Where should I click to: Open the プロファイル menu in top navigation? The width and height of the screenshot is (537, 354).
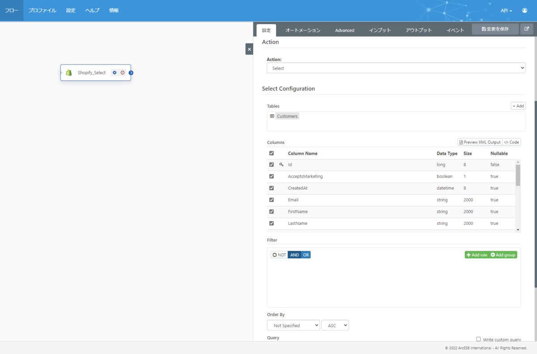pyautogui.click(x=42, y=10)
